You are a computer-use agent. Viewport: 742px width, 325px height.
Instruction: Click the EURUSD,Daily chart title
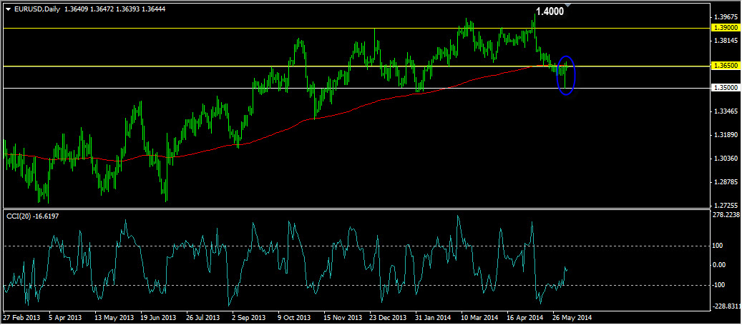point(37,9)
